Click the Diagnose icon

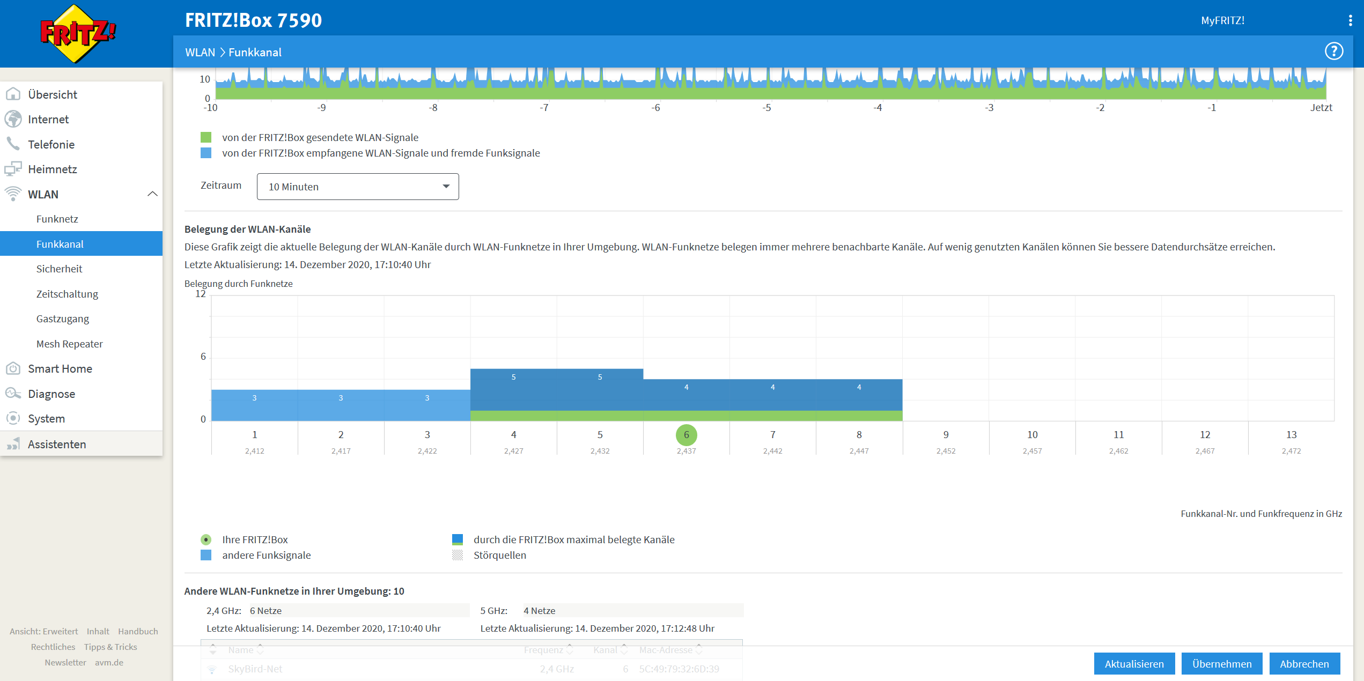click(x=13, y=394)
